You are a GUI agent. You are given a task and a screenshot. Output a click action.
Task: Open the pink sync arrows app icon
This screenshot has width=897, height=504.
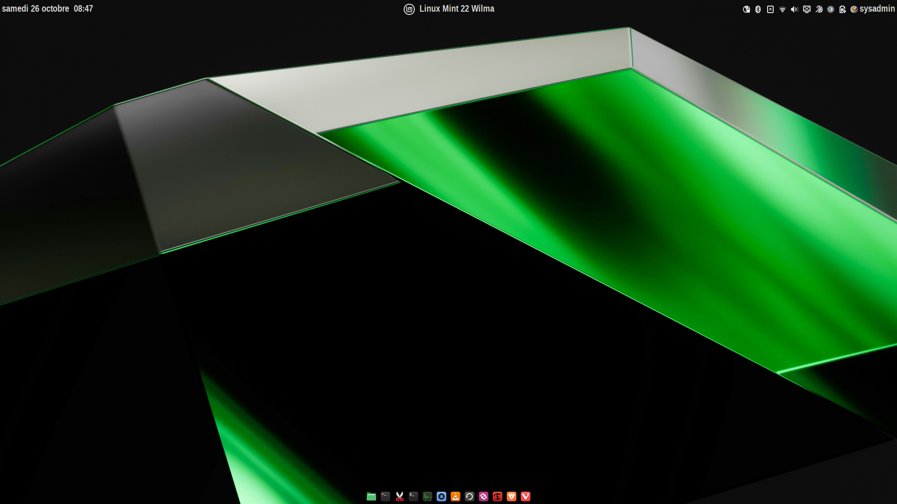(x=484, y=497)
